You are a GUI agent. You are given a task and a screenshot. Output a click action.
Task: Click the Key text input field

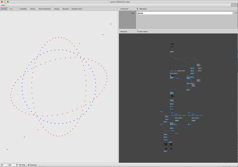[x=185, y=13]
